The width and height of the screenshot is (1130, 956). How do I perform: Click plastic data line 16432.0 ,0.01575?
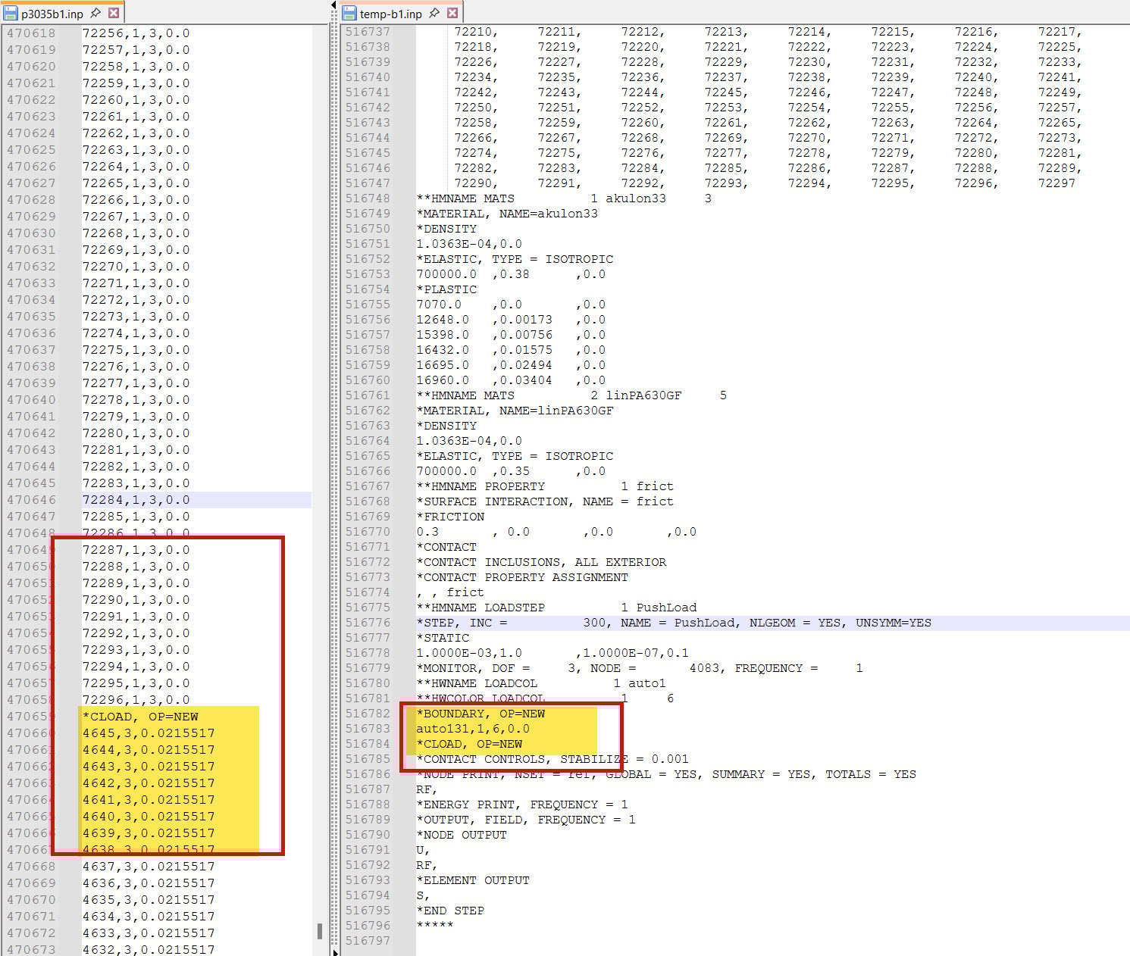tap(511, 350)
